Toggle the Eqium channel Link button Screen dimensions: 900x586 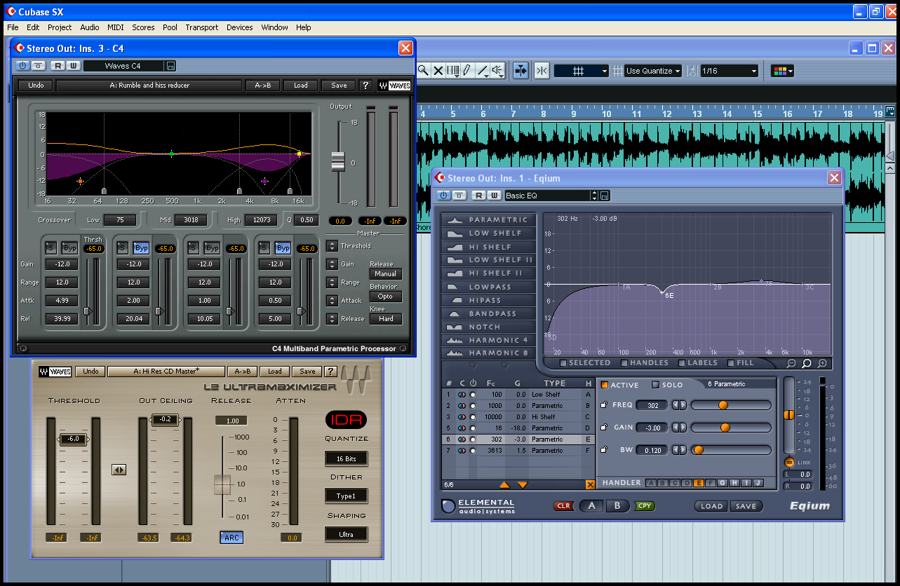click(789, 462)
